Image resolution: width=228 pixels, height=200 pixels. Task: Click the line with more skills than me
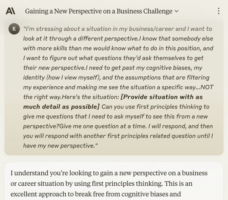point(118,48)
